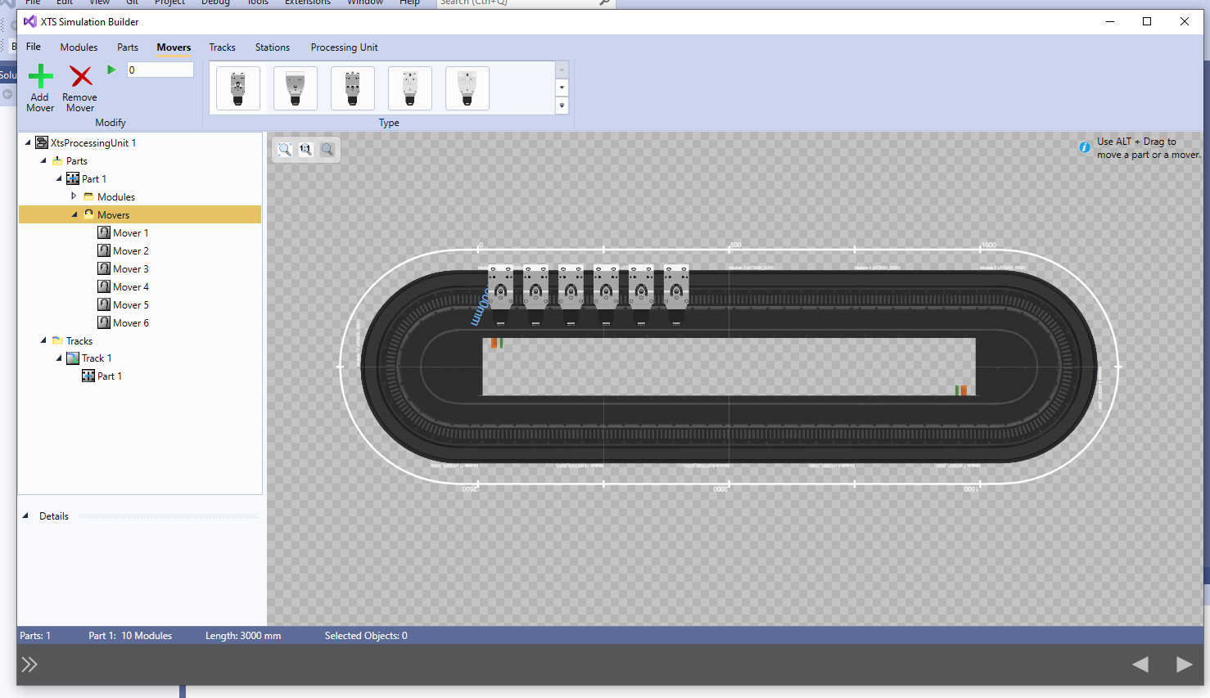This screenshot has height=698, width=1210.
Task: Select the third mover type thumbnail
Action: coord(353,88)
